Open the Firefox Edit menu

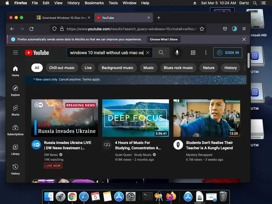(x=46, y=3)
